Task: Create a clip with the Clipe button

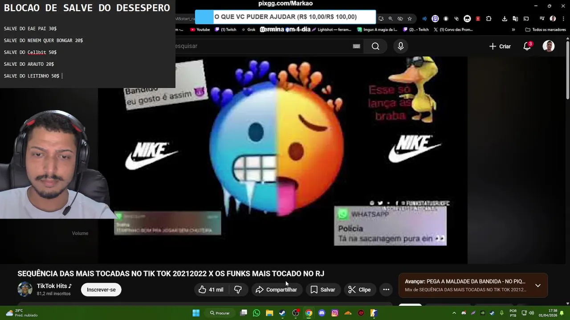Action: click(359, 290)
